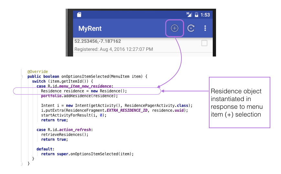
Task: Click the 3G signal strength icon
Action: pyautogui.click(x=189, y=15)
